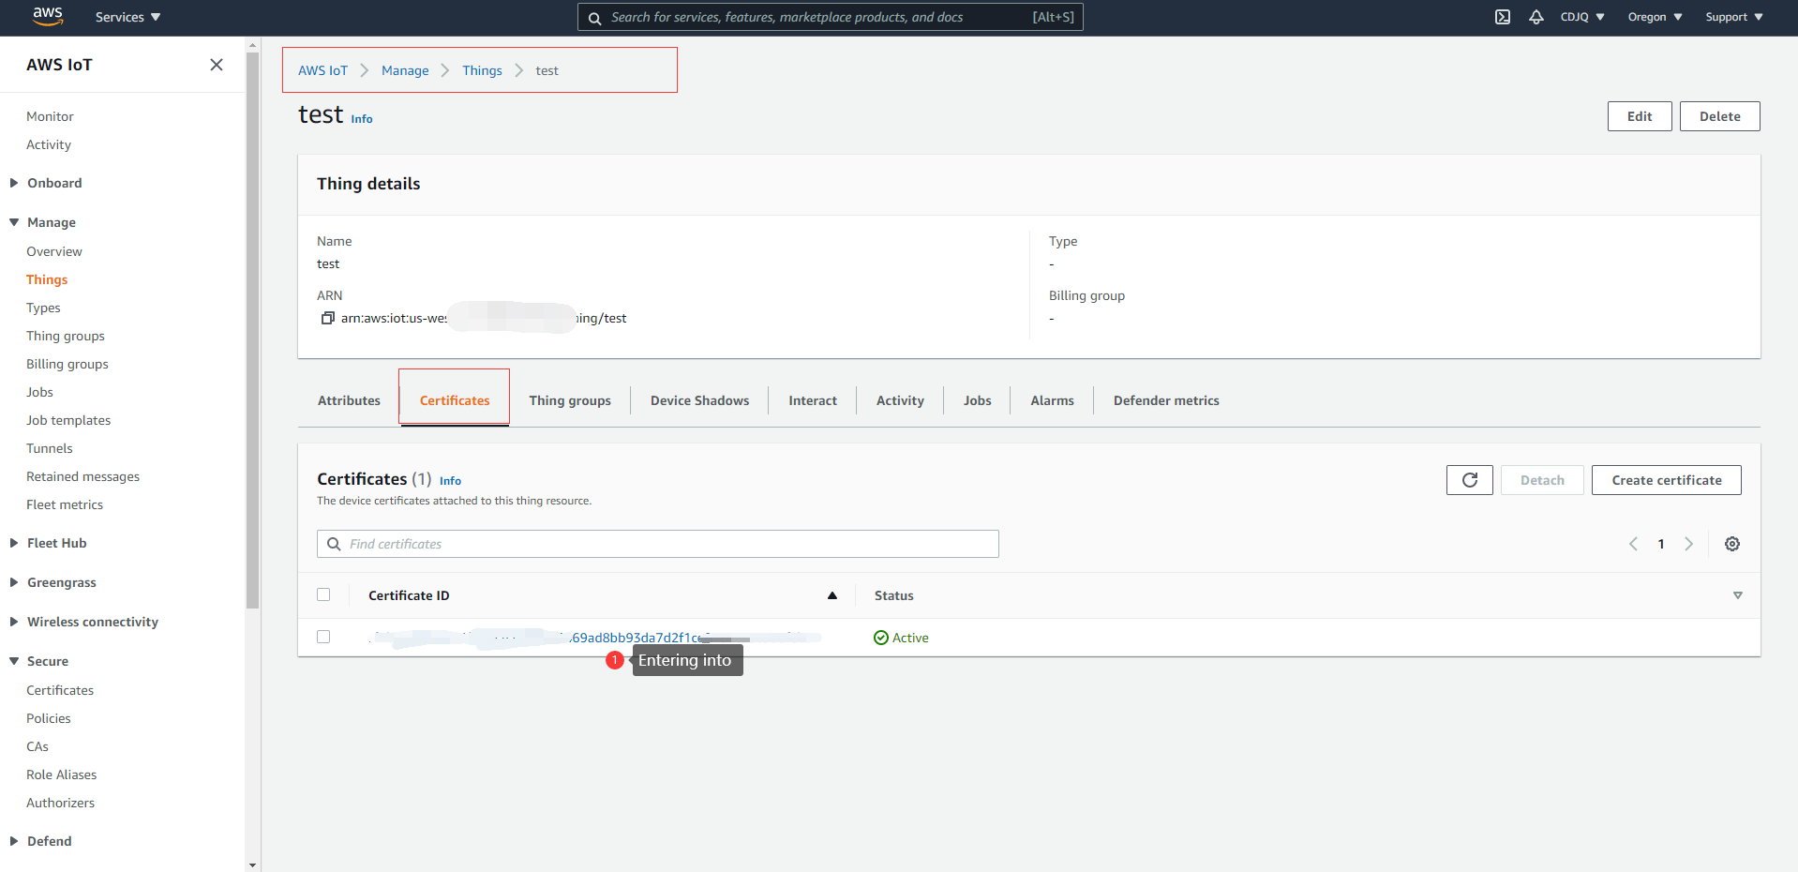Copy the thing ARN
This screenshot has width=1798, height=872.
[x=328, y=318]
